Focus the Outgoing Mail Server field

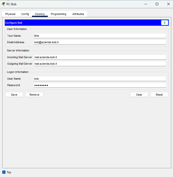(x=100, y=64)
